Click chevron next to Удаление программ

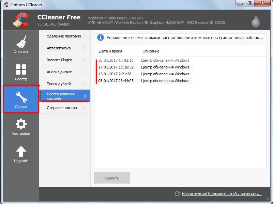[x=85, y=36]
